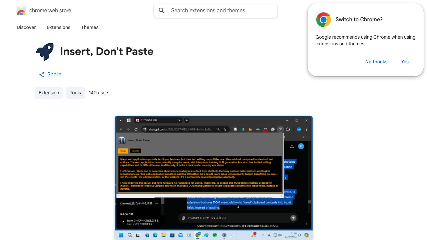Screen dimensions: 427x240
Task: Click the search magnifier icon
Action: pos(162,11)
